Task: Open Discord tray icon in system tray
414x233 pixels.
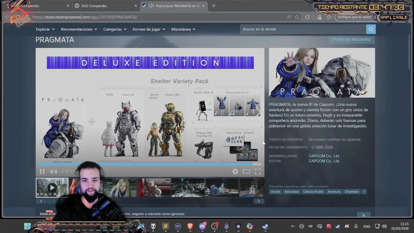Action: point(347,226)
